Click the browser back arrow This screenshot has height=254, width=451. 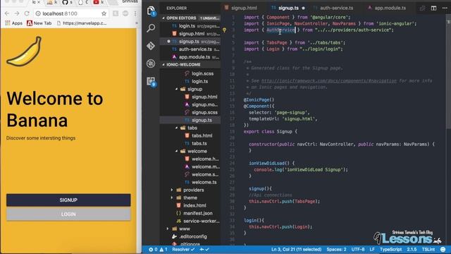pos(7,13)
